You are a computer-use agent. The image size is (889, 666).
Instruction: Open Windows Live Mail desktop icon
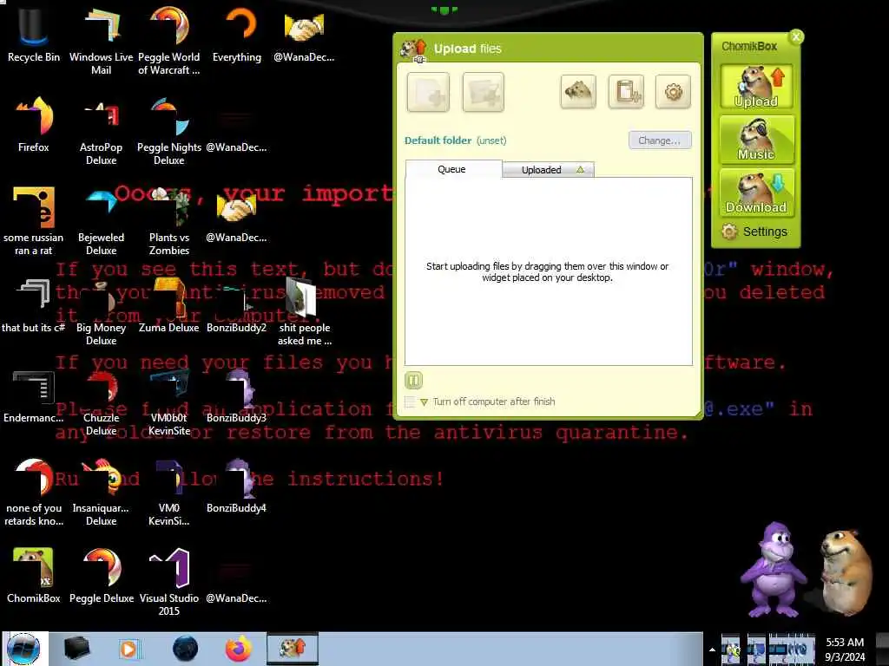pyautogui.click(x=101, y=42)
